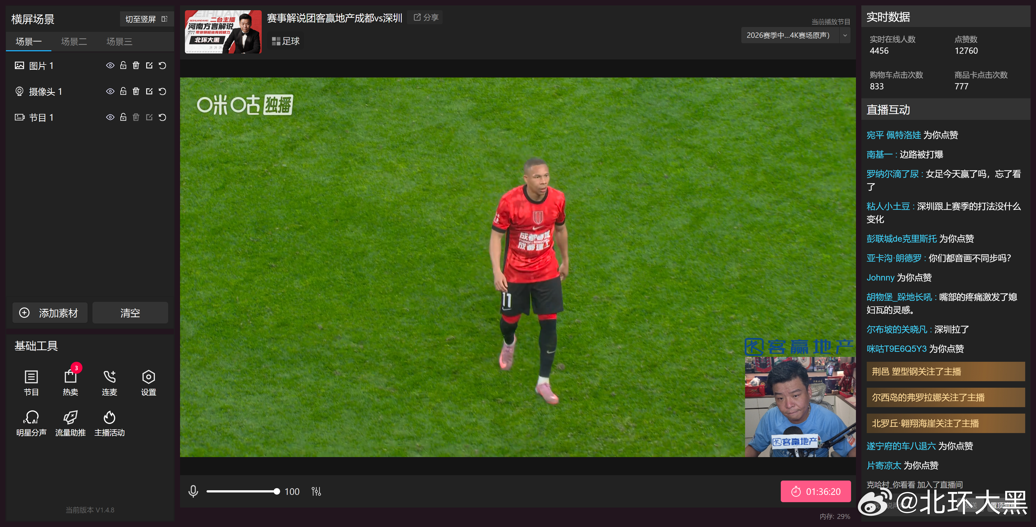This screenshot has height=527, width=1036.
Task: Open the audio mixer settings icon
Action: tap(316, 491)
